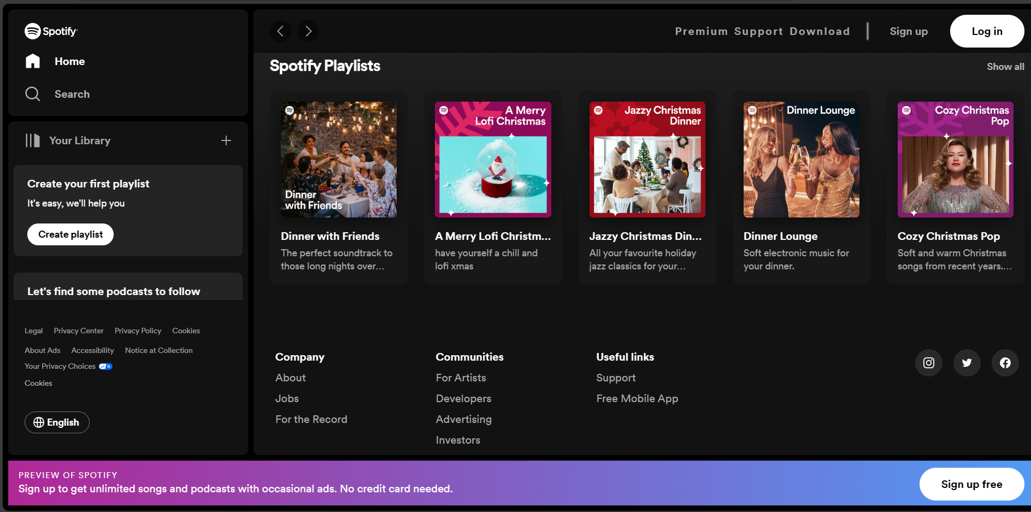Click the plus icon in Your Library
1031x512 pixels.
pyautogui.click(x=226, y=140)
